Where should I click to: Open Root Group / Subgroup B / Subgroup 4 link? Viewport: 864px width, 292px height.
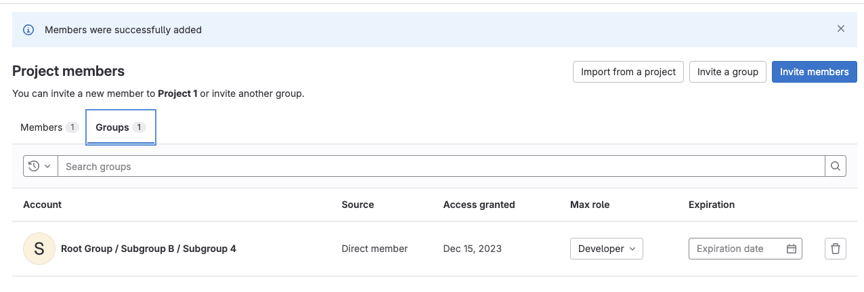point(148,249)
